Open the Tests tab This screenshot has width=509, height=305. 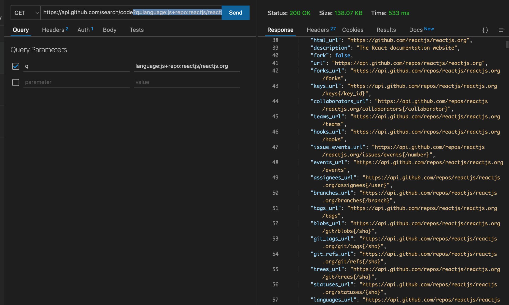pyautogui.click(x=136, y=30)
